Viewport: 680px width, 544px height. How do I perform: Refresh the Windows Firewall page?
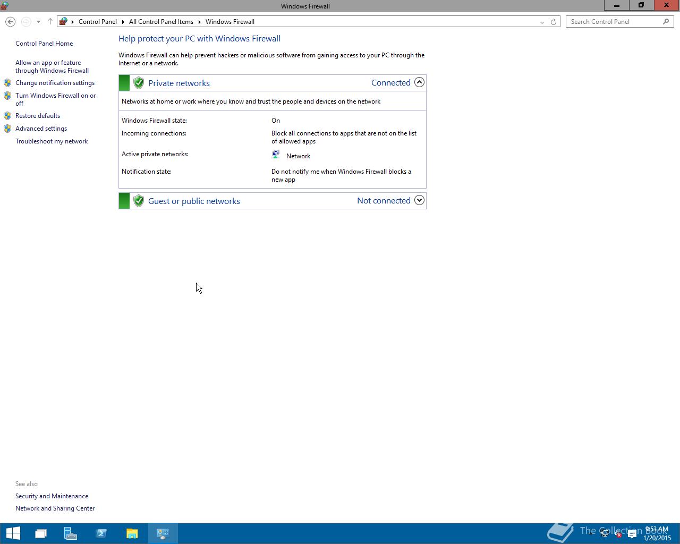[554, 22]
